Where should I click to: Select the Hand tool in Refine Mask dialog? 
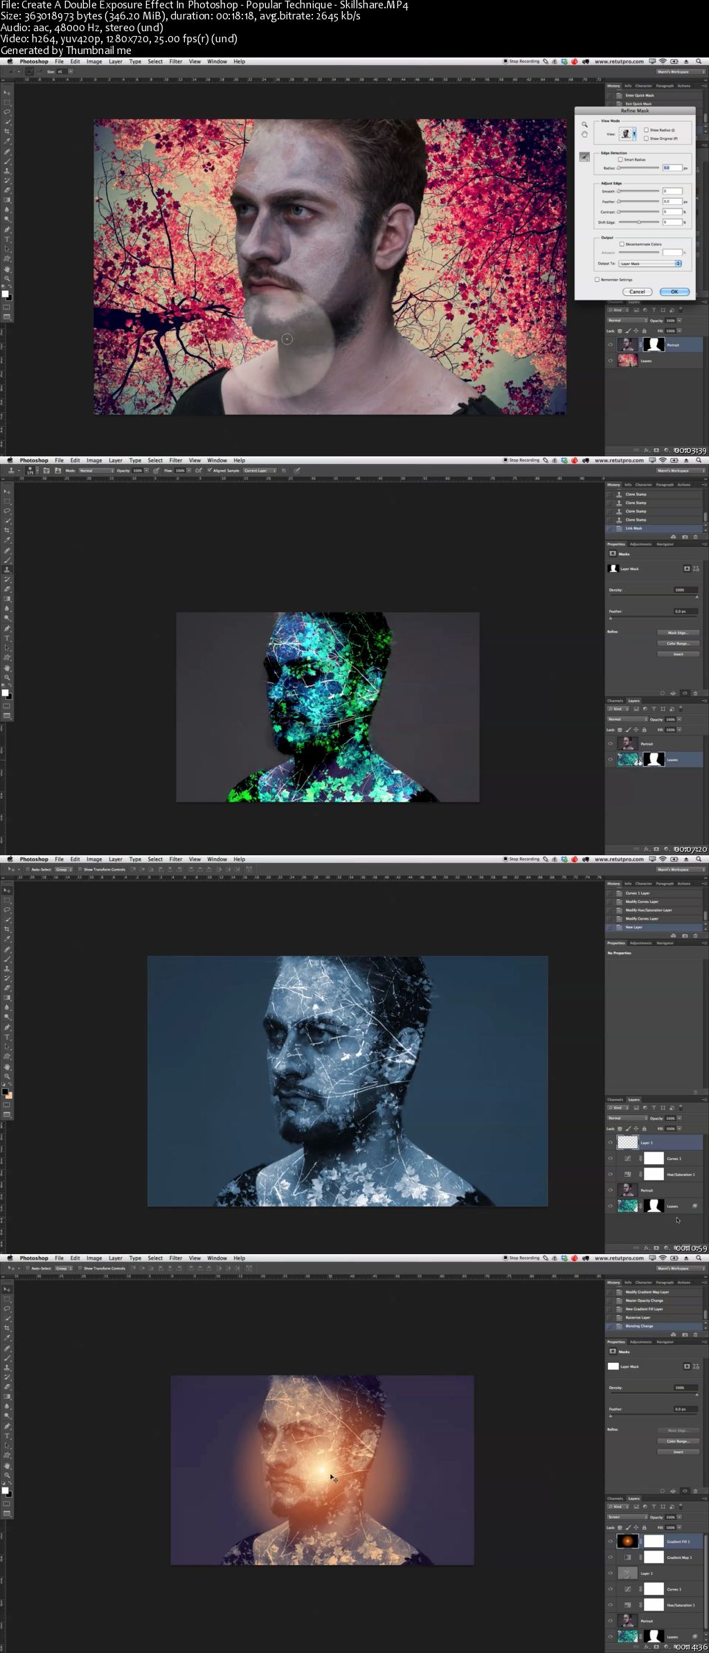click(x=584, y=134)
